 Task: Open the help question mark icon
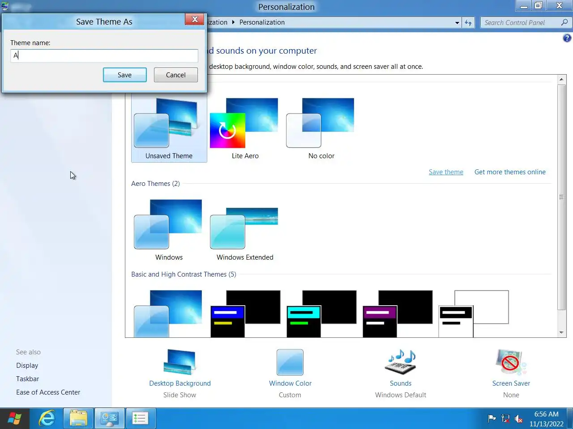tap(567, 38)
